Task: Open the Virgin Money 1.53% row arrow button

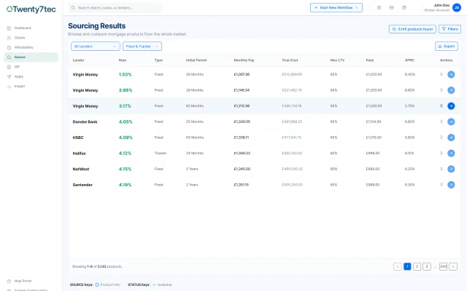Action: click(451, 74)
